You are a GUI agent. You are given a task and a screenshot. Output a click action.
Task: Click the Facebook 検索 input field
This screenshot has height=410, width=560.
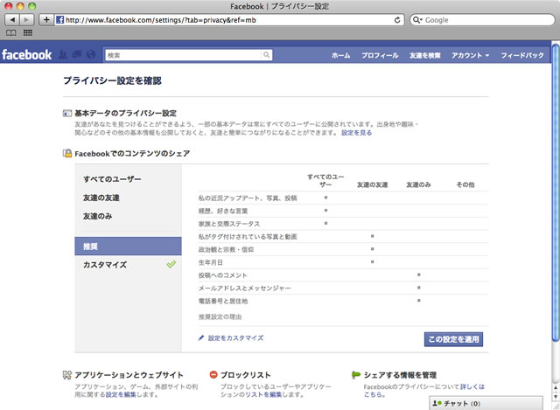183,55
